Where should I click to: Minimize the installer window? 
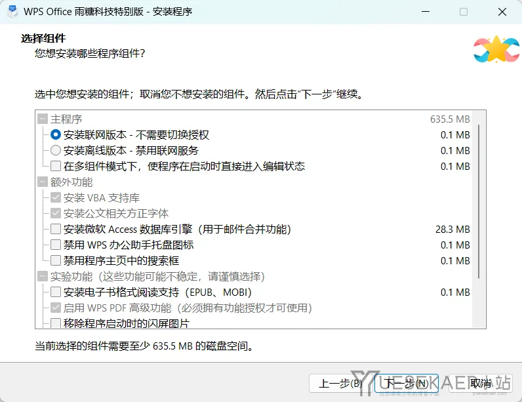point(425,12)
